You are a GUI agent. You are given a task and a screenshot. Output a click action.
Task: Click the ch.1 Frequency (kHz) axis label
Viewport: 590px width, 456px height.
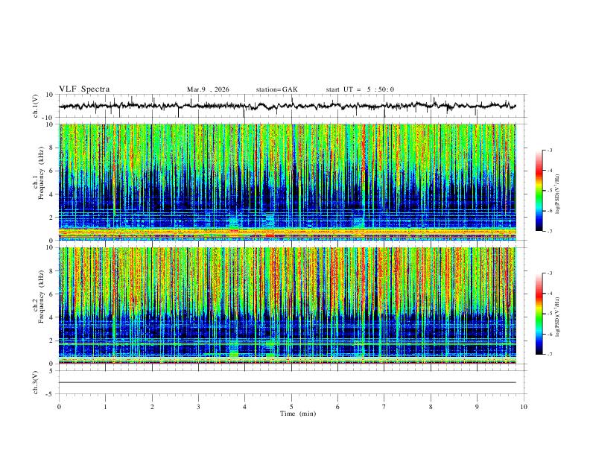point(38,174)
